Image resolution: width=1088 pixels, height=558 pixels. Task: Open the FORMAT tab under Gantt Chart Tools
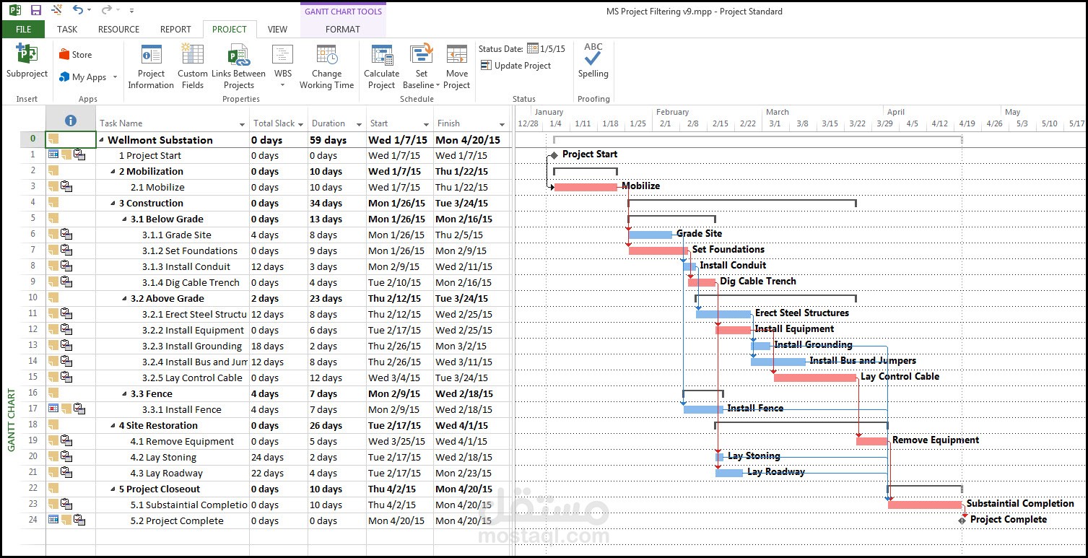click(x=342, y=29)
